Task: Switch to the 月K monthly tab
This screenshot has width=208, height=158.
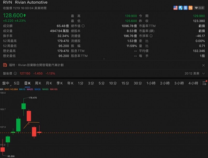Action: point(49,83)
